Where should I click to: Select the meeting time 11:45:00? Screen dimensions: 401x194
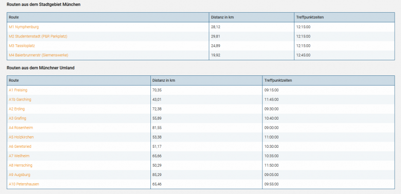272,99
